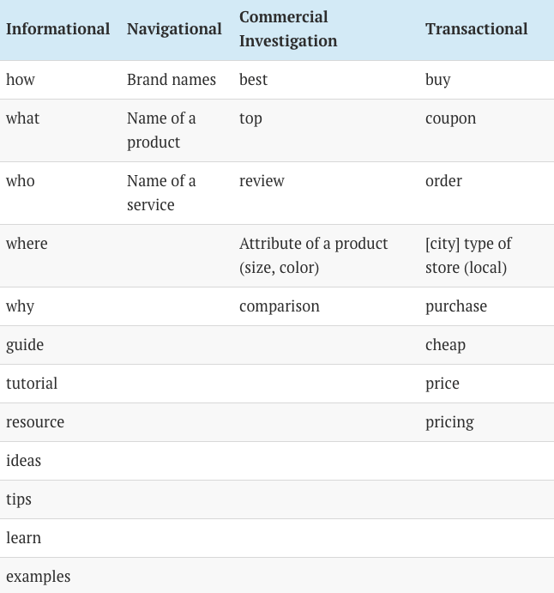Screen dimensions: 554x593
Task: Click the "review" keyword cell
Action: coord(262,181)
